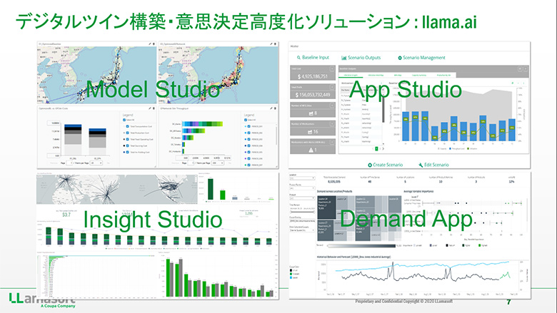The width and height of the screenshot is (557, 313).
Task: Click the plus icon beside Create Scenario
Action: pyautogui.click(x=370, y=165)
